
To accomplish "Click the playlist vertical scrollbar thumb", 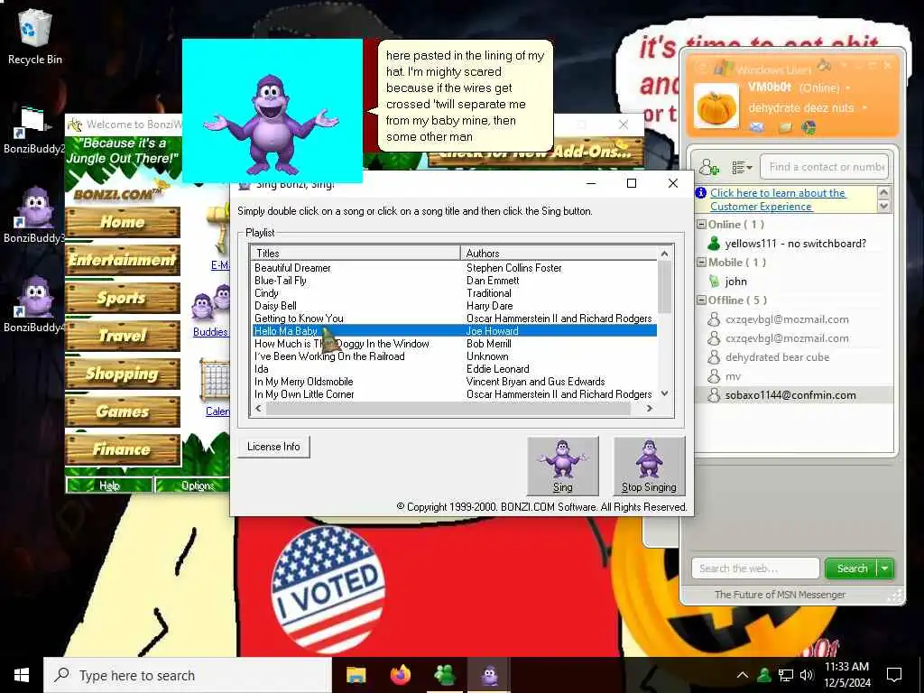I will (665, 287).
